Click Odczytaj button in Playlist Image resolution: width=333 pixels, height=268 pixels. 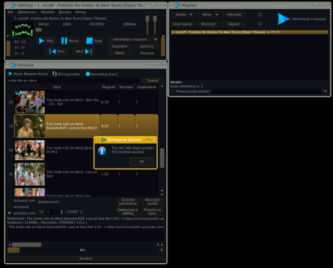234,14
